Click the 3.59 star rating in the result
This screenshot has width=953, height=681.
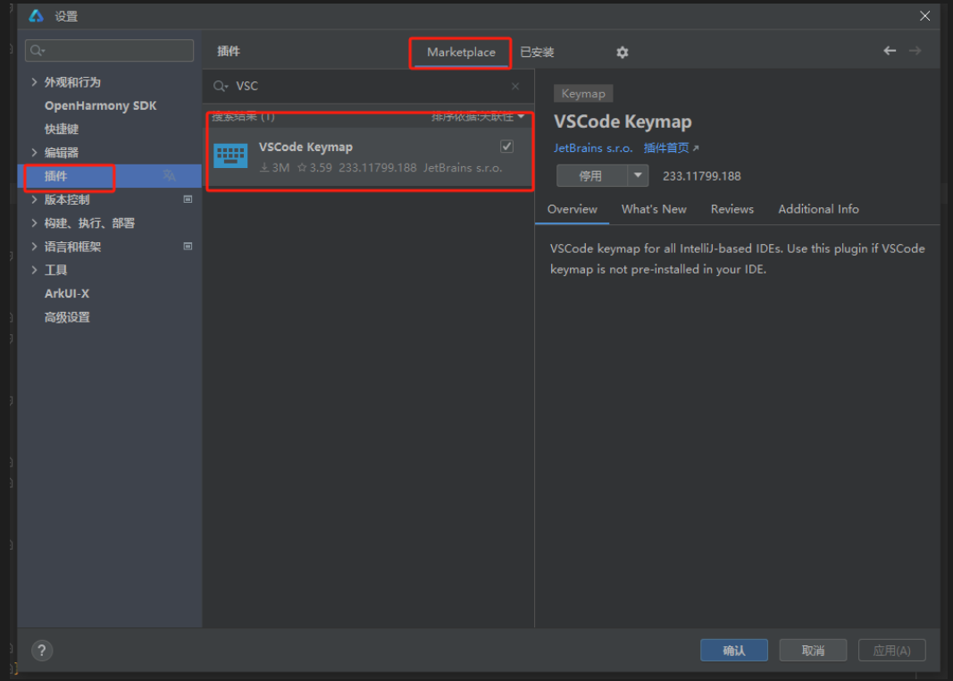click(x=314, y=168)
